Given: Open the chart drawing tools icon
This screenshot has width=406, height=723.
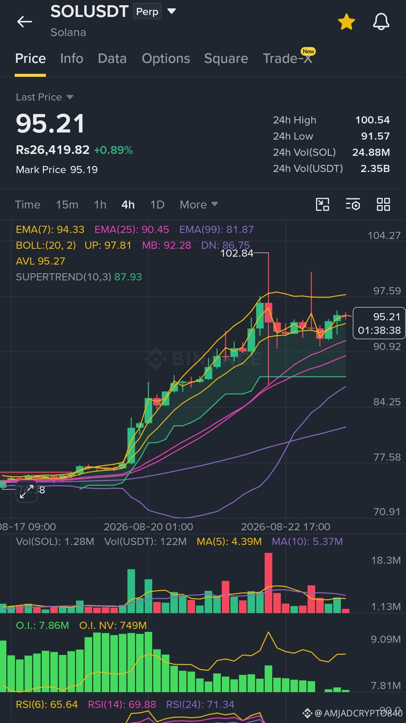Looking at the screenshot, I should (323, 204).
